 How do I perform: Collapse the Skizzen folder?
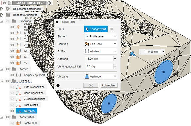pyautogui.click(x=2, y=81)
